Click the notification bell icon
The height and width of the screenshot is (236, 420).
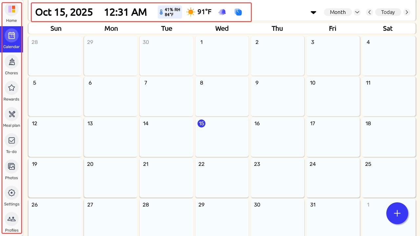coord(222,12)
